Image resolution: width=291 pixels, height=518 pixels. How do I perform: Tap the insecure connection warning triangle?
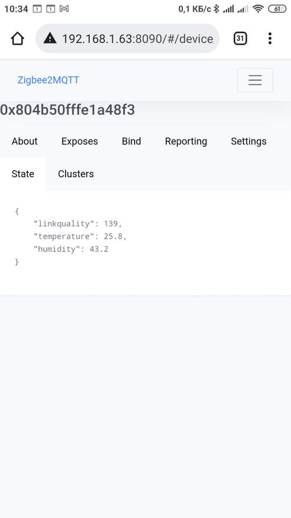[x=50, y=38]
